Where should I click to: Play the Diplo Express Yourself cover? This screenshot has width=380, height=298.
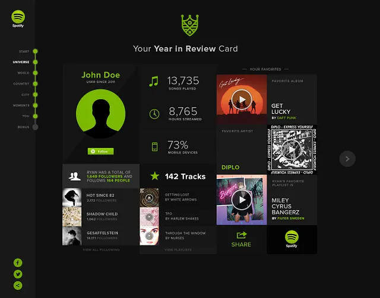[x=292, y=150]
